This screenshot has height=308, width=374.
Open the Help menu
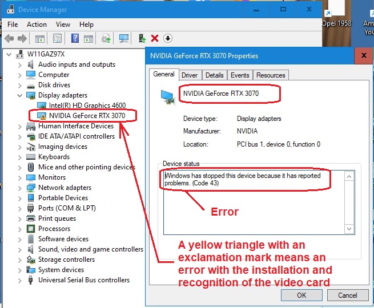[86, 25]
